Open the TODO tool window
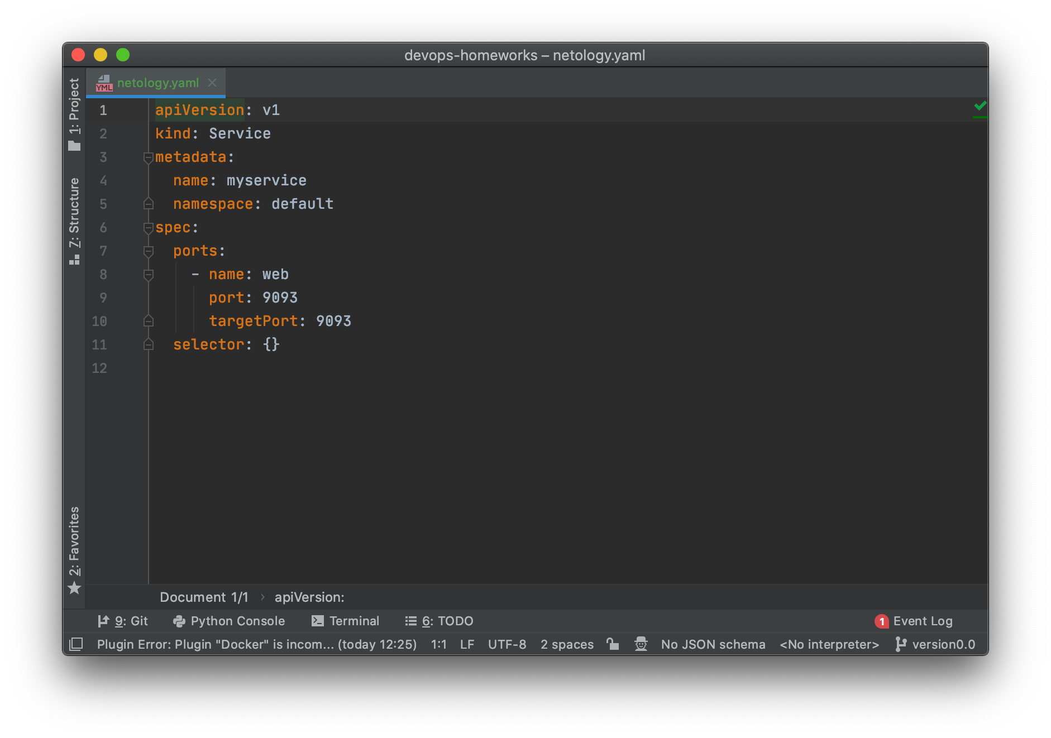This screenshot has width=1051, height=738. (439, 621)
